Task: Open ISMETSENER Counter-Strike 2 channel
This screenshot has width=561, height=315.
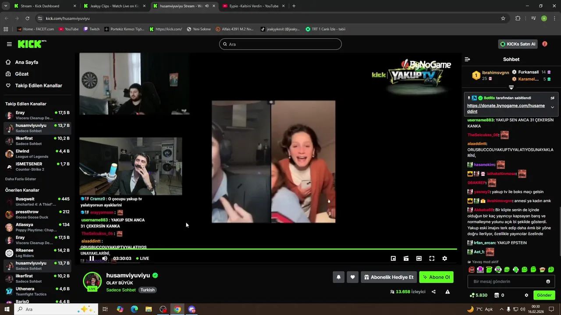Action: [x=37, y=167]
